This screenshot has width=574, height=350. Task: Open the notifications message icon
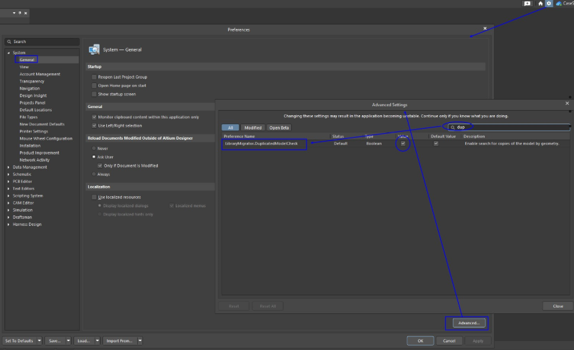pos(527,4)
